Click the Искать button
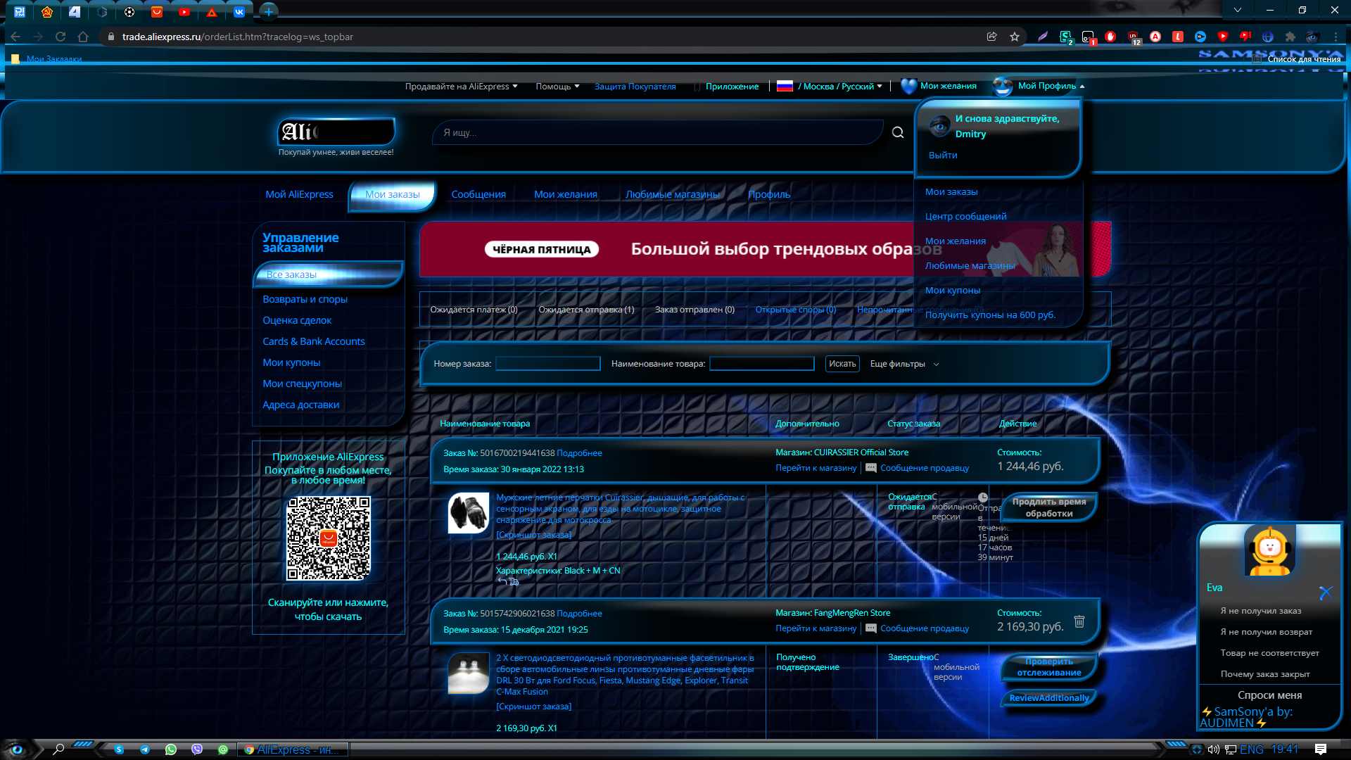Screen dimensions: 1351x760 (x=842, y=364)
